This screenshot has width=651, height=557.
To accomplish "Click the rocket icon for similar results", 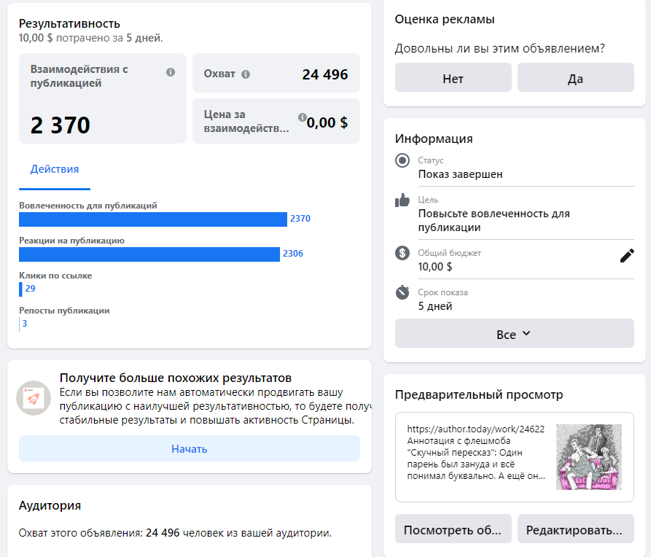I will click(34, 398).
